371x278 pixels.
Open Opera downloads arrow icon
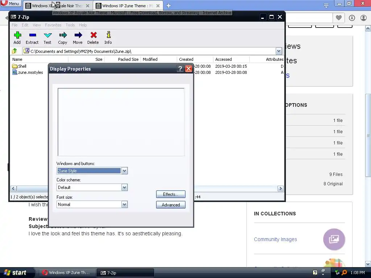pyautogui.click(x=352, y=18)
